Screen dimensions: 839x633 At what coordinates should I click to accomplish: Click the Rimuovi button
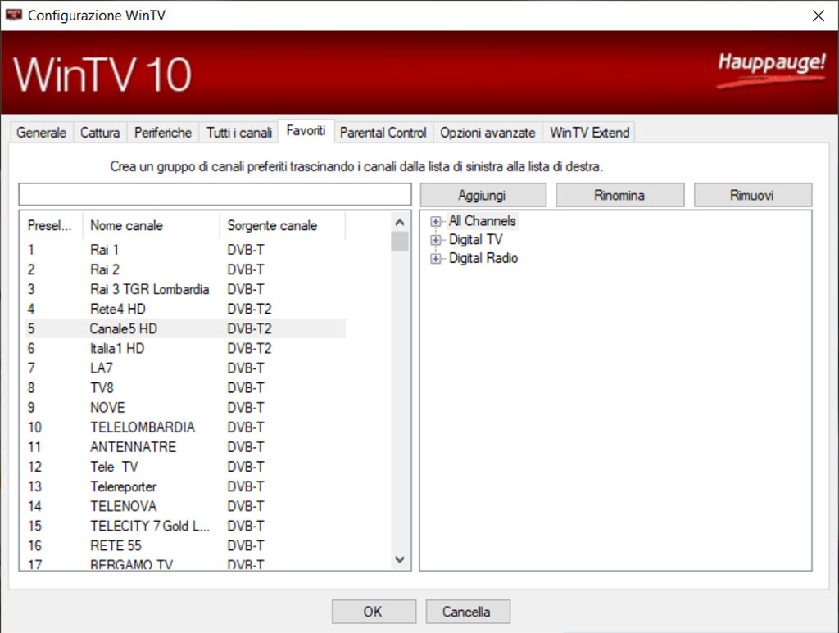coord(752,195)
